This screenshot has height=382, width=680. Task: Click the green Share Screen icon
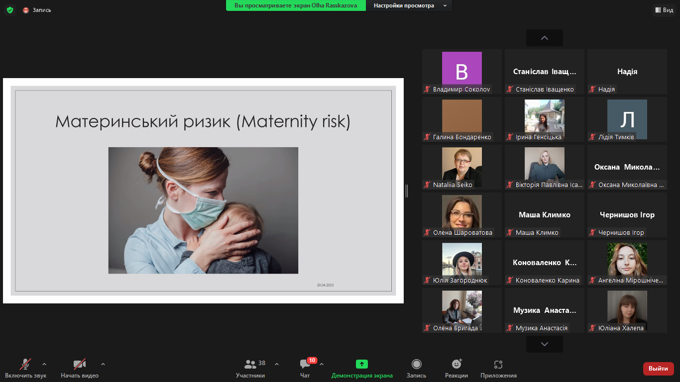(x=362, y=364)
